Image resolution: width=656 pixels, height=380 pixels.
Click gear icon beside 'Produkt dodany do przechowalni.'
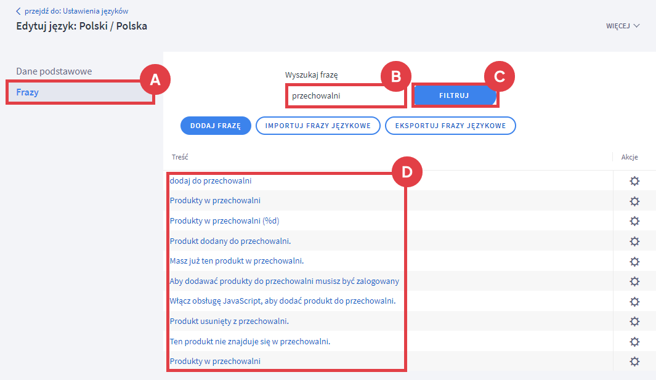[x=634, y=241]
